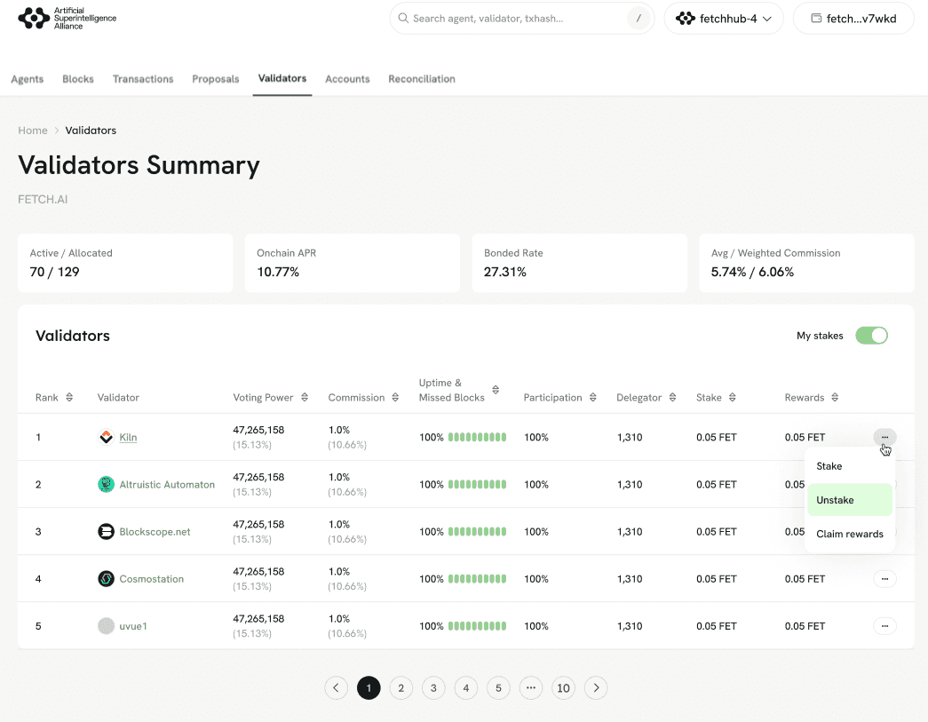The image size is (928, 722).
Task: Select Unstake from the context menu
Action: [x=848, y=500]
